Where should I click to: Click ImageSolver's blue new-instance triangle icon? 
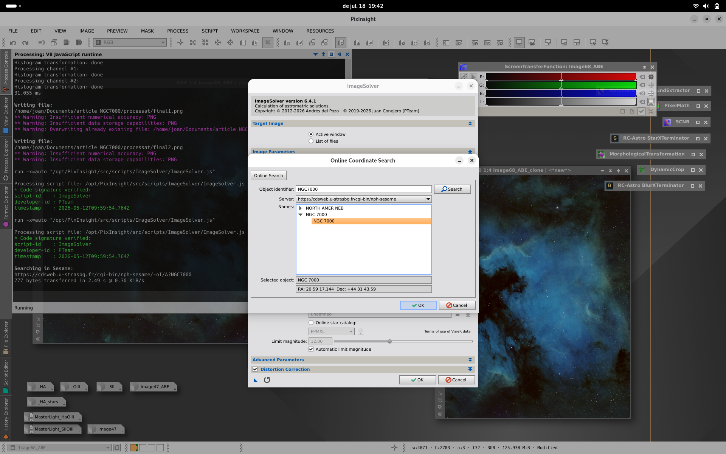pos(256,380)
